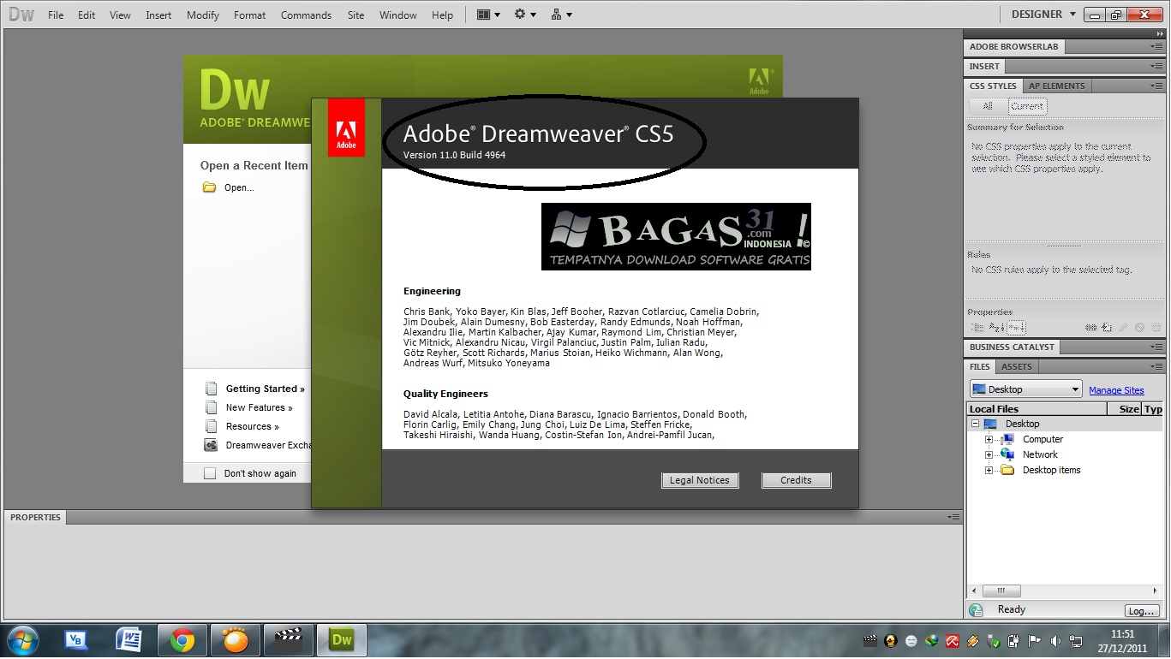Open the View menu
The image size is (1171, 659).
[x=121, y=15]
